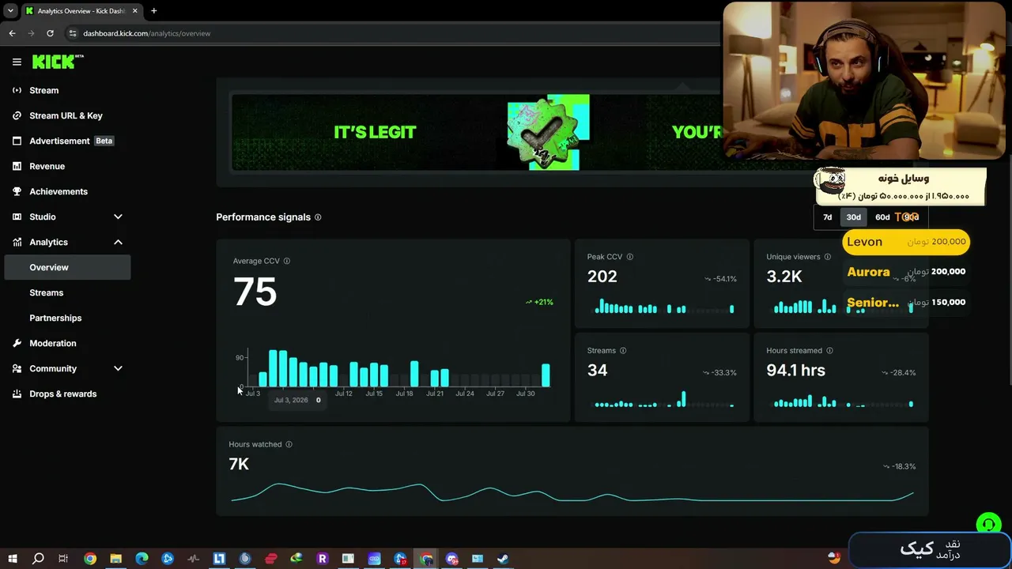
Task: Click the Unique viewers value 3.2K
Action: click(784, 277)
